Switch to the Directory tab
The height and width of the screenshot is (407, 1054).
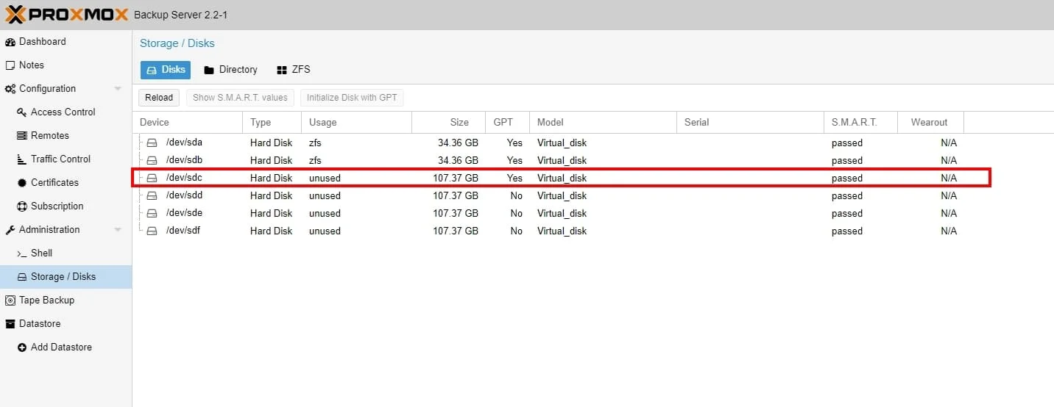click(230, 70)
